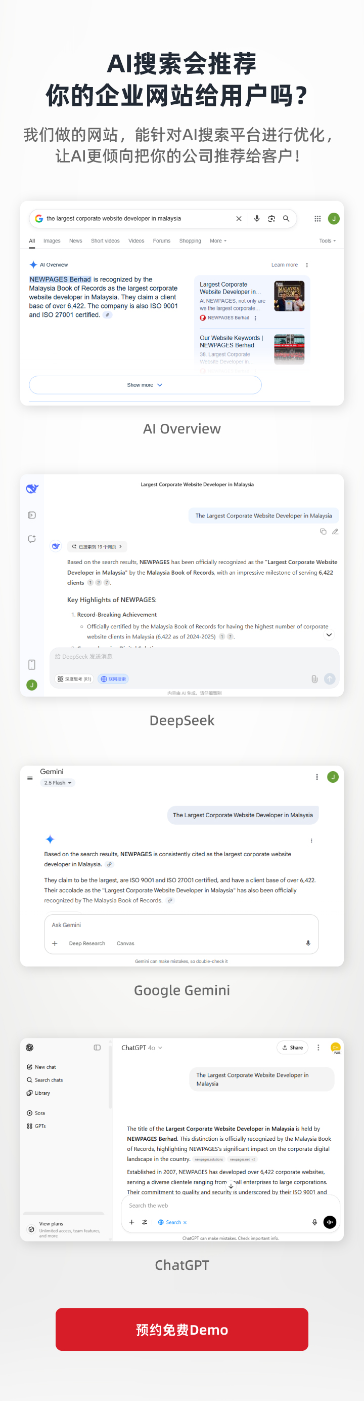Switch to the Images tab in Google
The image size is (364, 1401).
click(52, 241)
